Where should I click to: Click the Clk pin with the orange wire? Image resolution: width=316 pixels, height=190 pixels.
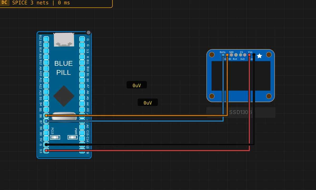(x=227, y=55)
